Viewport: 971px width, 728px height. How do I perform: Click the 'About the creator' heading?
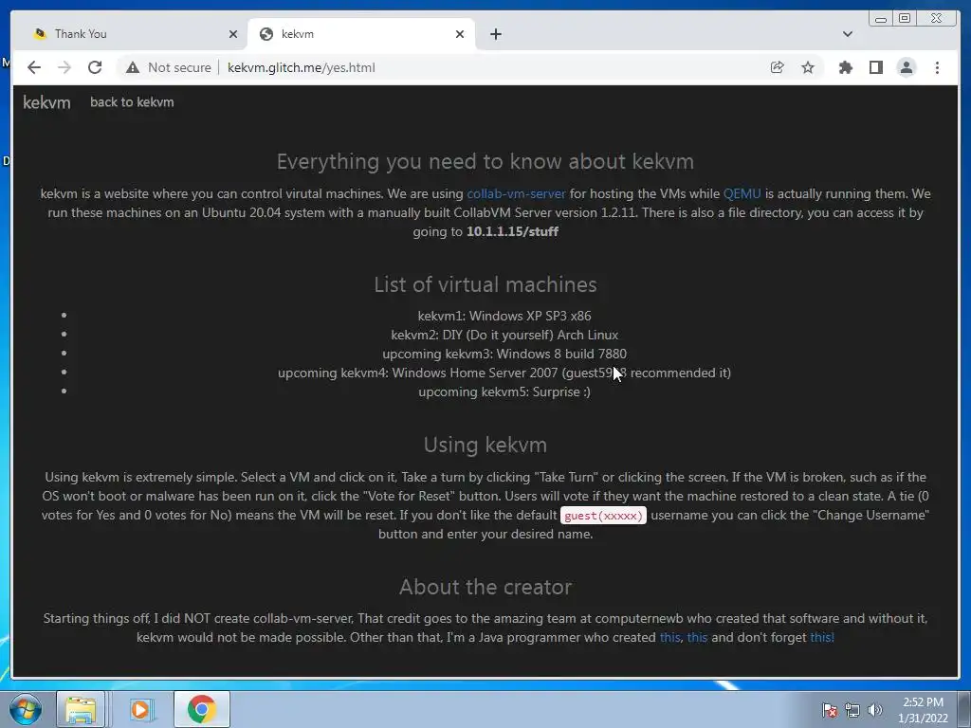click(485, 587)
